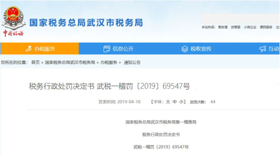Click the view count 44

[x=213, y=102]
